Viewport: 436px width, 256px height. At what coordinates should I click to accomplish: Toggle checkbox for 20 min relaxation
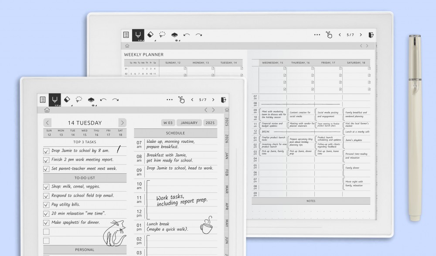click(46, 214)
